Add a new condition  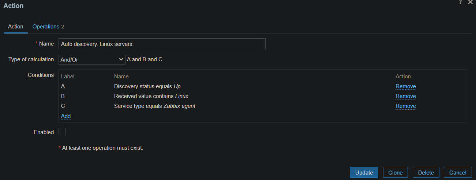[66, 116]
